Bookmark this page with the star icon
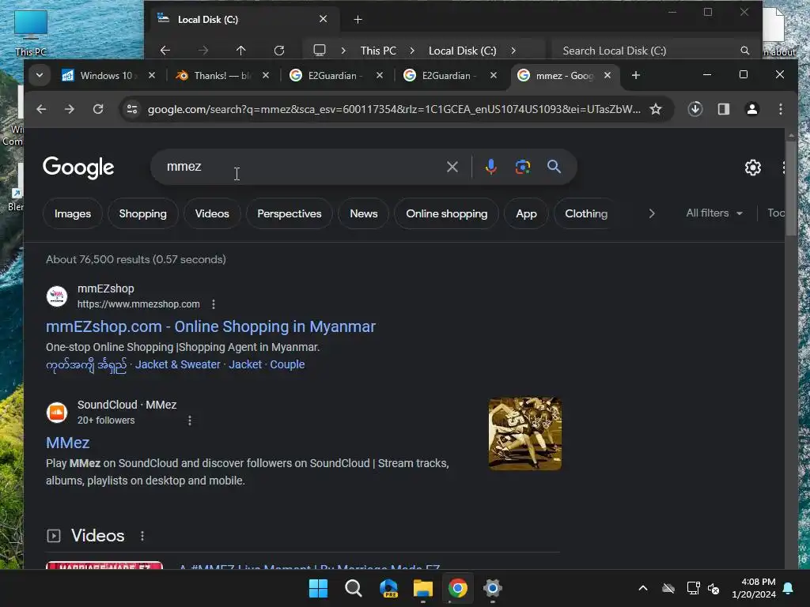810x607 pixels. pos(656,109)
